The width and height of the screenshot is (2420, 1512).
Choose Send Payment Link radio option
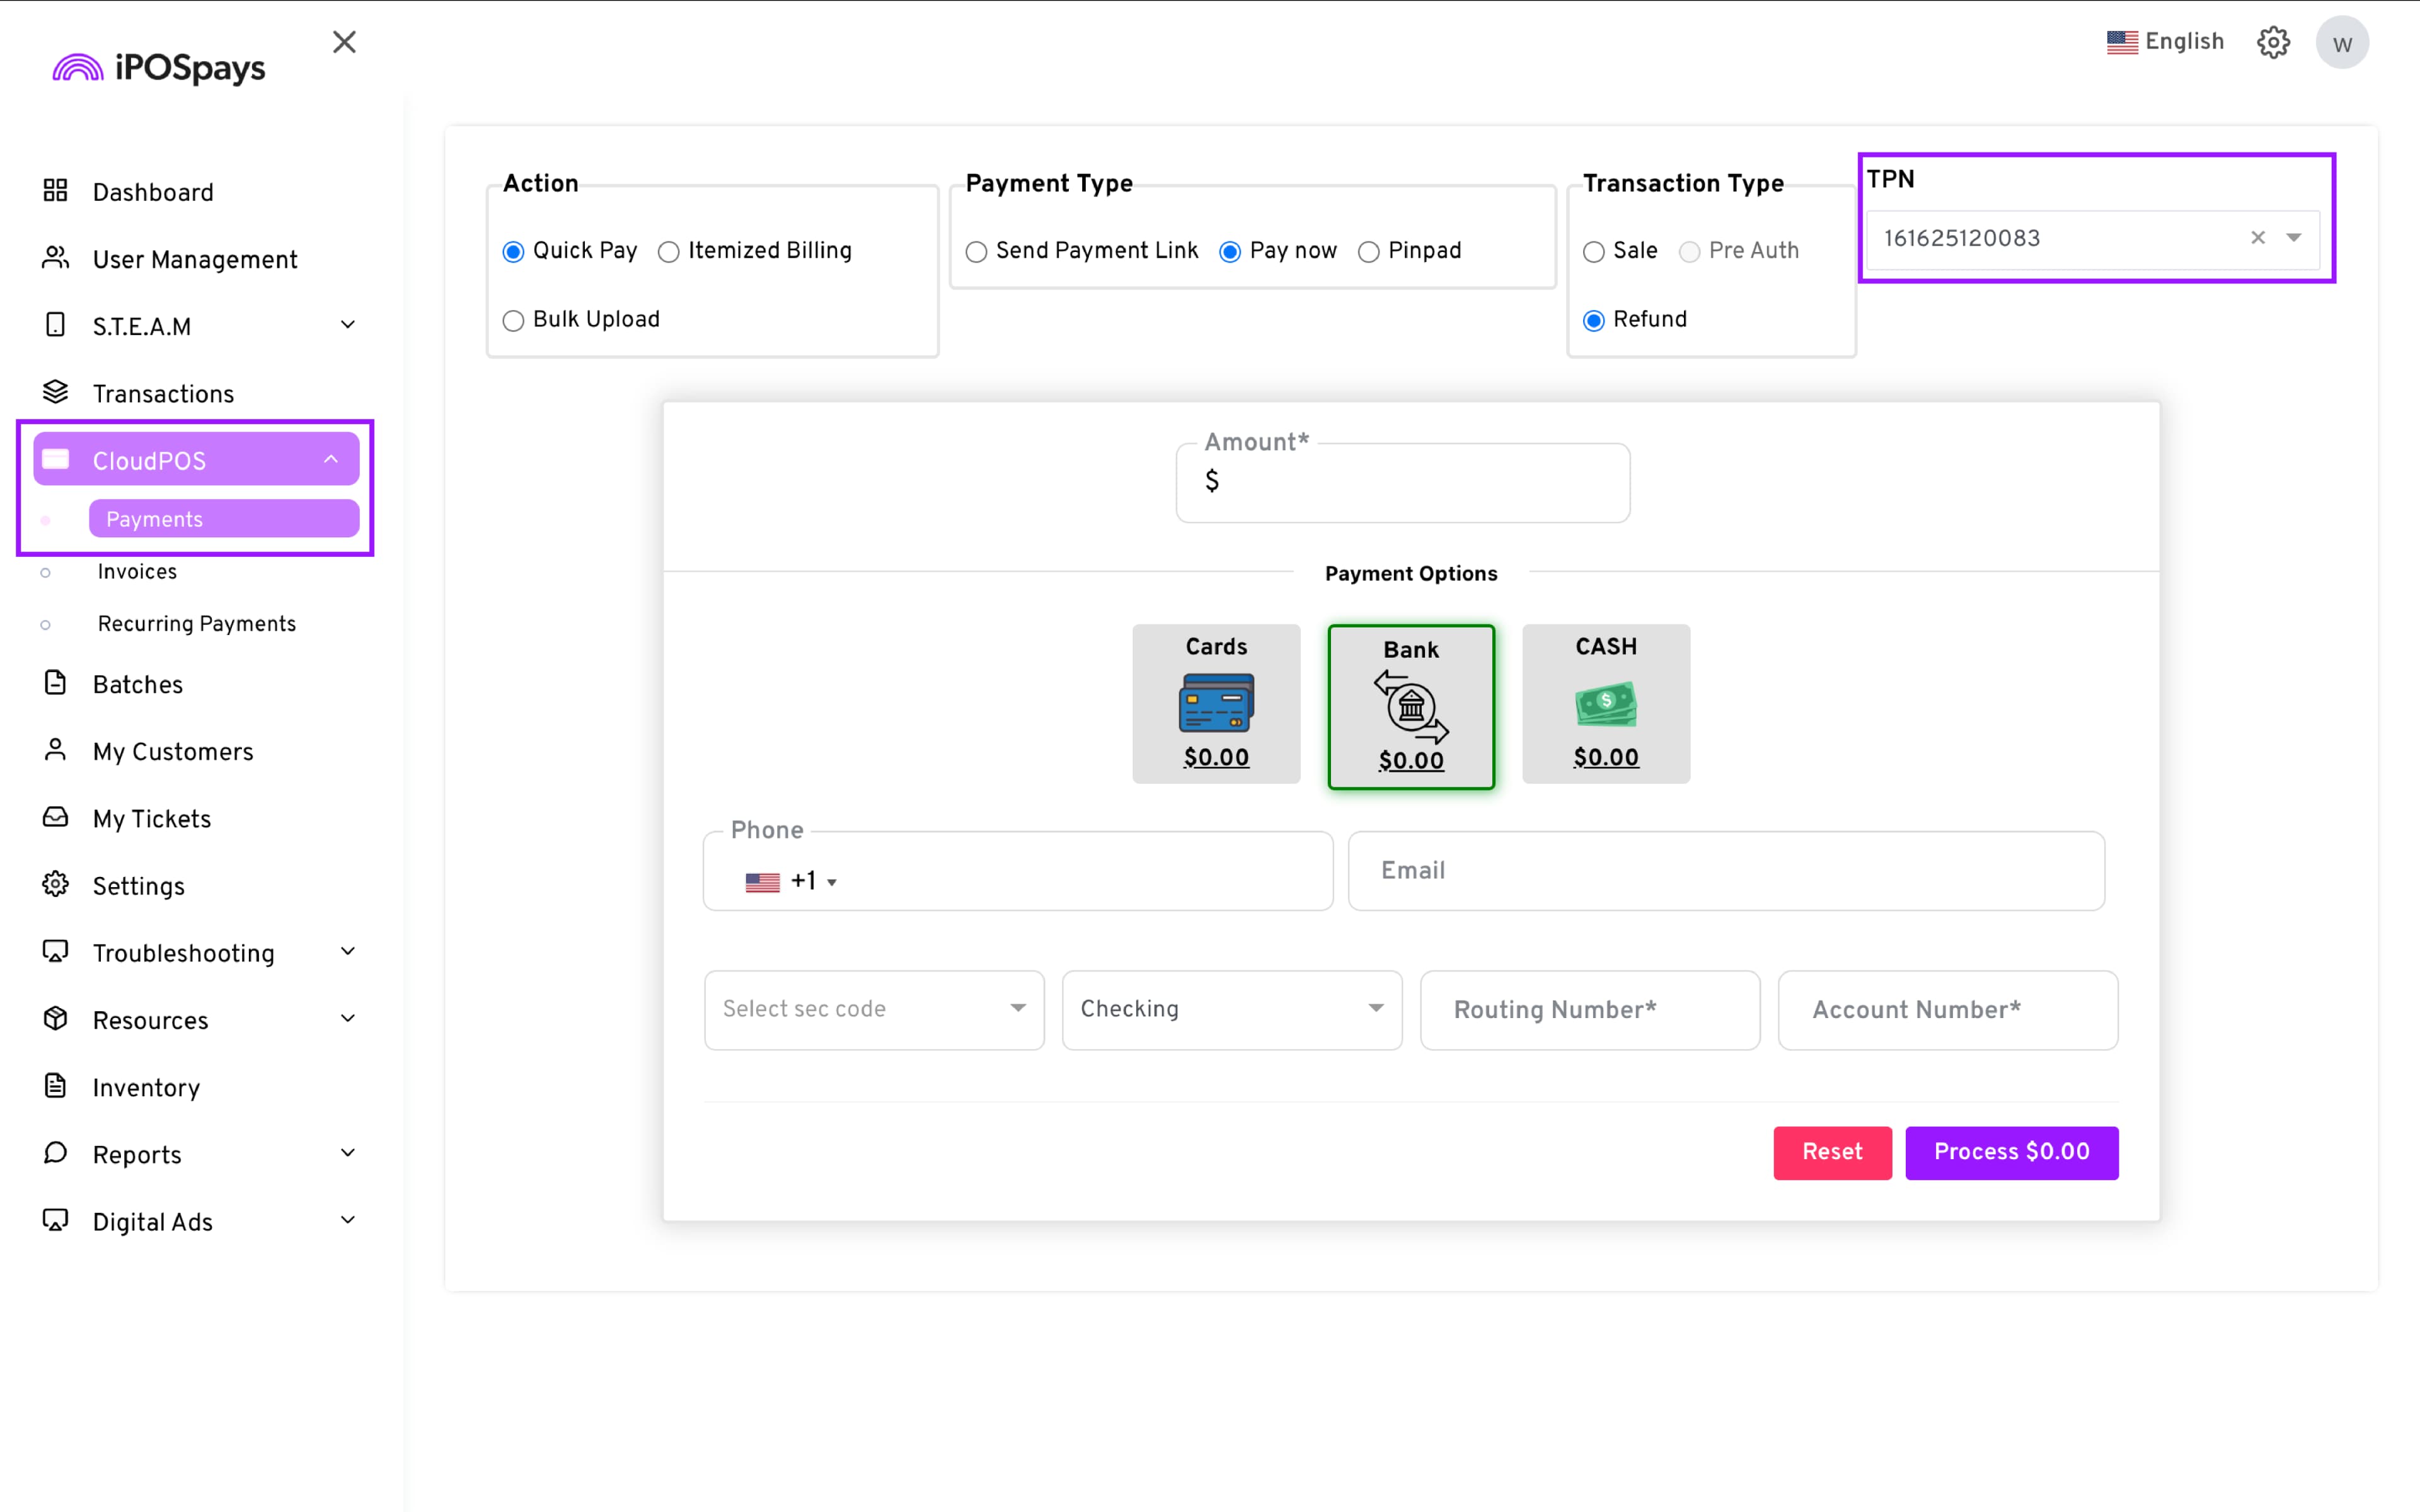pos(976,251)
